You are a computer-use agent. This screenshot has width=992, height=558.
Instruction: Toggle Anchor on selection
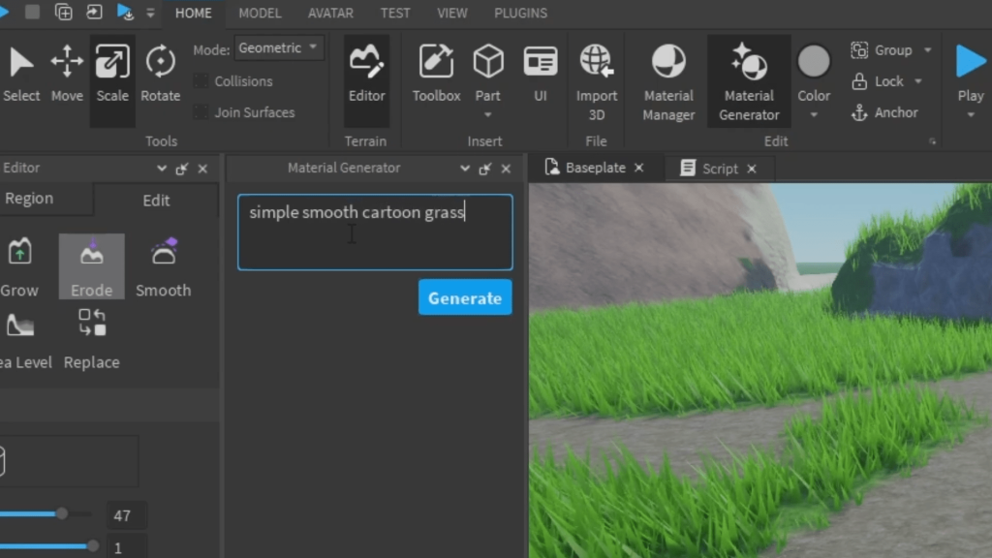pos(884,112)
